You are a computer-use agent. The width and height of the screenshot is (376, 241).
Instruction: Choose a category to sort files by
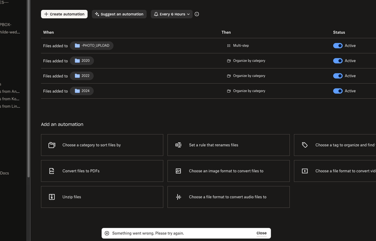click(x=102, y=145)
